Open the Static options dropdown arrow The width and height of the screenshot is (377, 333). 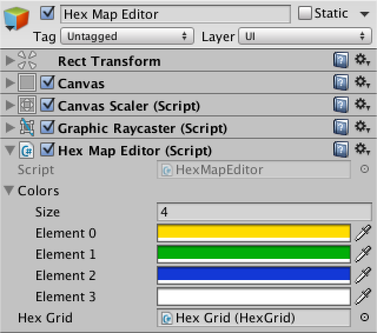tap(365, 14)
